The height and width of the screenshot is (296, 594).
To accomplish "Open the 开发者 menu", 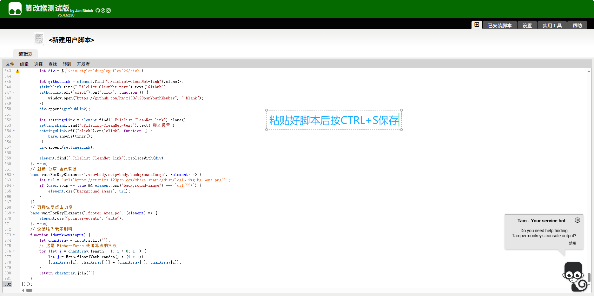I will 83,64.
